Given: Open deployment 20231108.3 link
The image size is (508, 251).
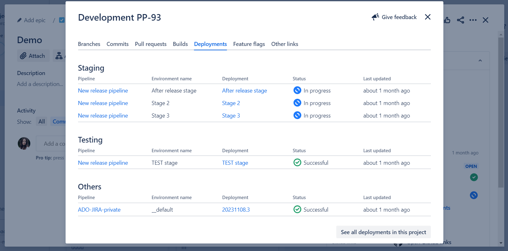Looking at the screenshot, I should click(236, 210).
